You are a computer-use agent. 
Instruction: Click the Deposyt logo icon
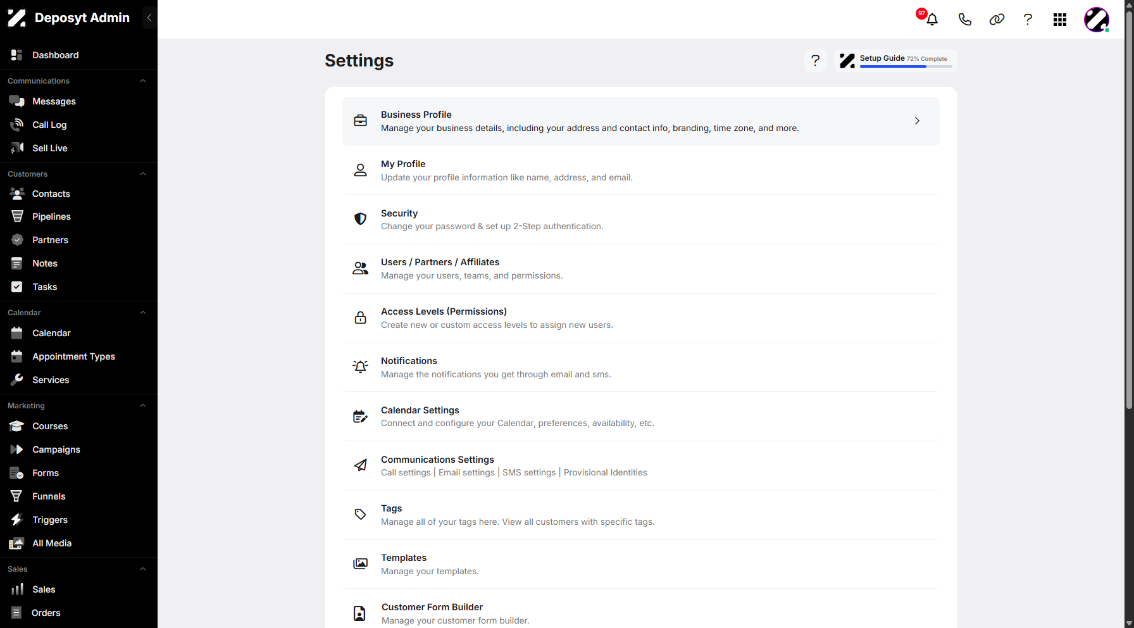(16, 18)
